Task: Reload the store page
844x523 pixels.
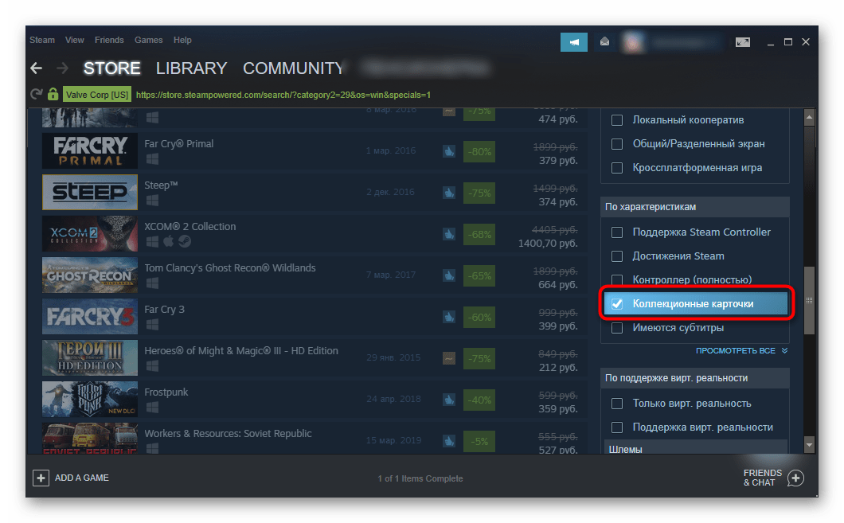Action: coord(36,95)
